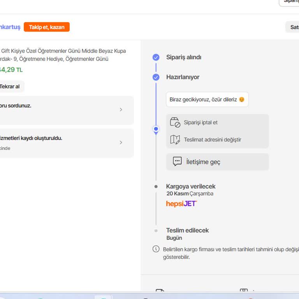Open the store name link beside Takip et
This screenshot has height=299, width=299.
10,27
